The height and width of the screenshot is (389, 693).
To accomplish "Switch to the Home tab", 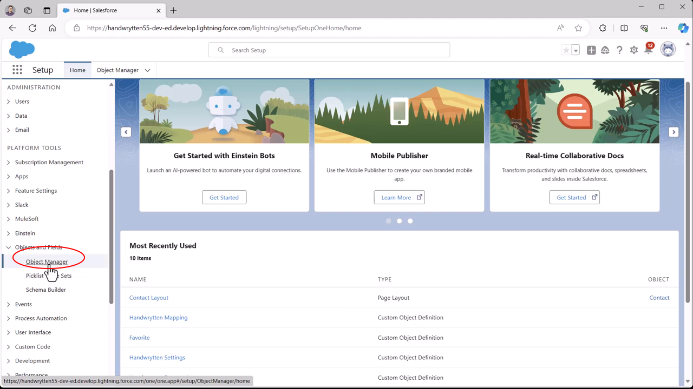I will 77,70.
